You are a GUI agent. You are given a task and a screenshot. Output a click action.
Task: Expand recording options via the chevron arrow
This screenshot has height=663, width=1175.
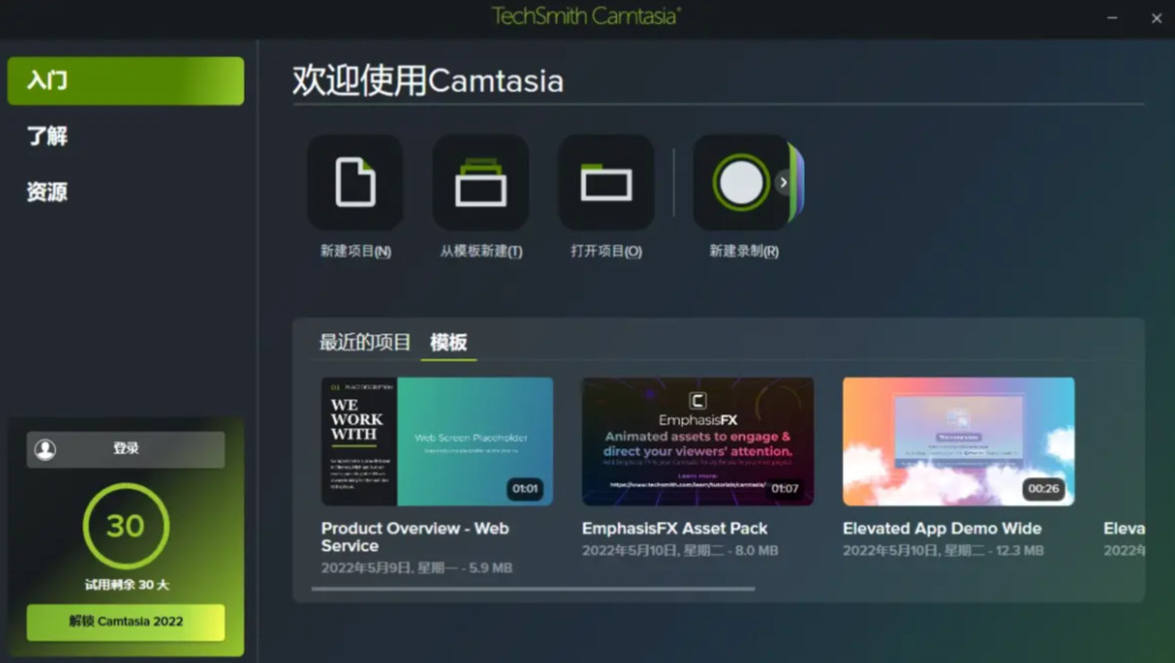[x=783, y=182]
